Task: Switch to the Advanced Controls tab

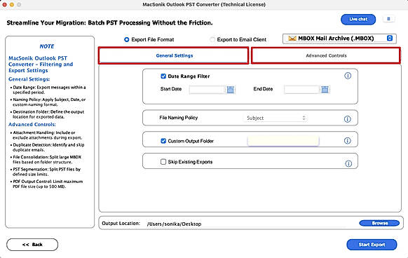Action: pyautogui.click(x=326, y=55)
